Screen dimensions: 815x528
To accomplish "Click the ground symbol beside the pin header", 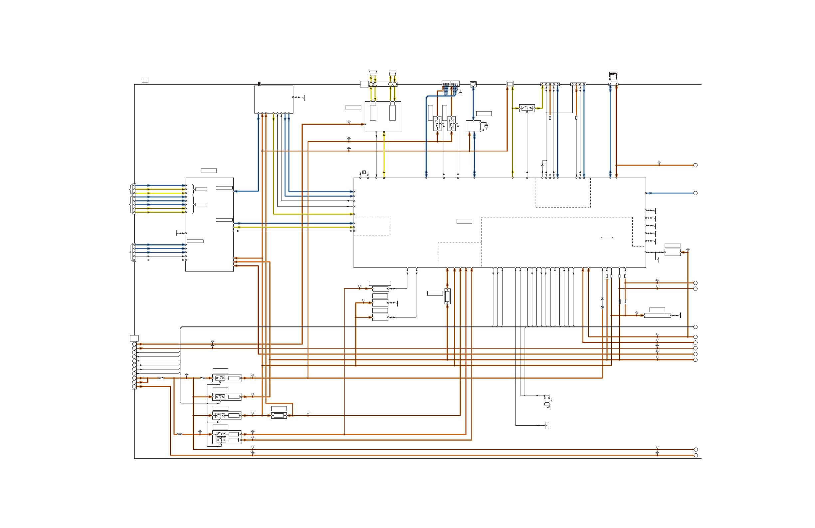I will [x=460, y=92].
